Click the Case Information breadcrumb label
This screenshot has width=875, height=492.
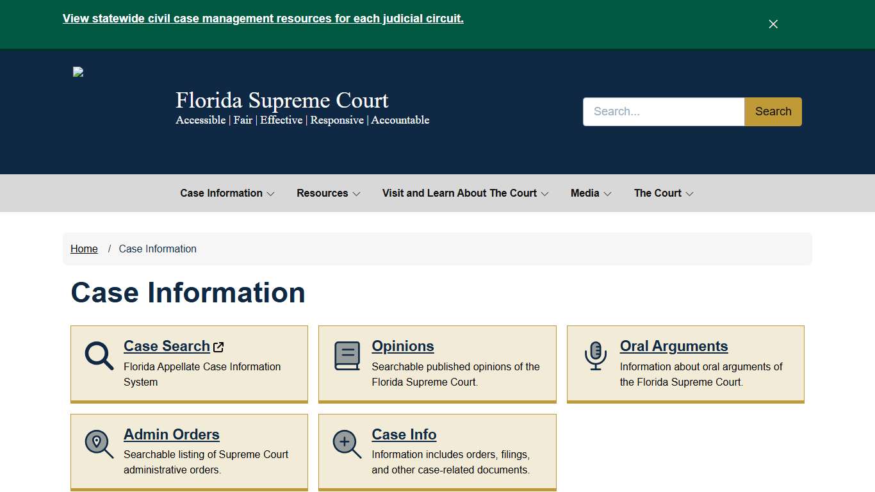point(158,249)
